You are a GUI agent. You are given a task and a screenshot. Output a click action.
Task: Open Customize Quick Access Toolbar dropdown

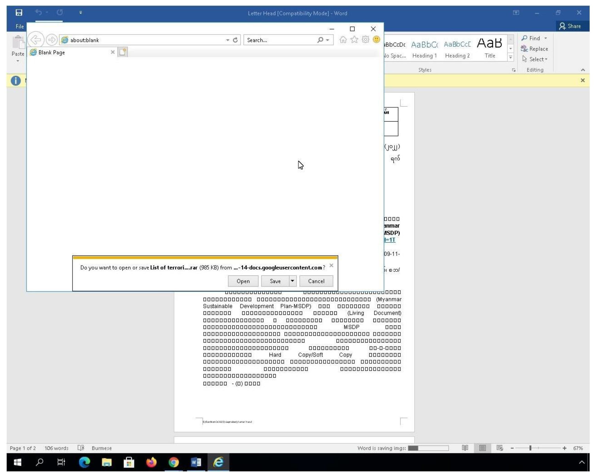(x=81, y=12)
